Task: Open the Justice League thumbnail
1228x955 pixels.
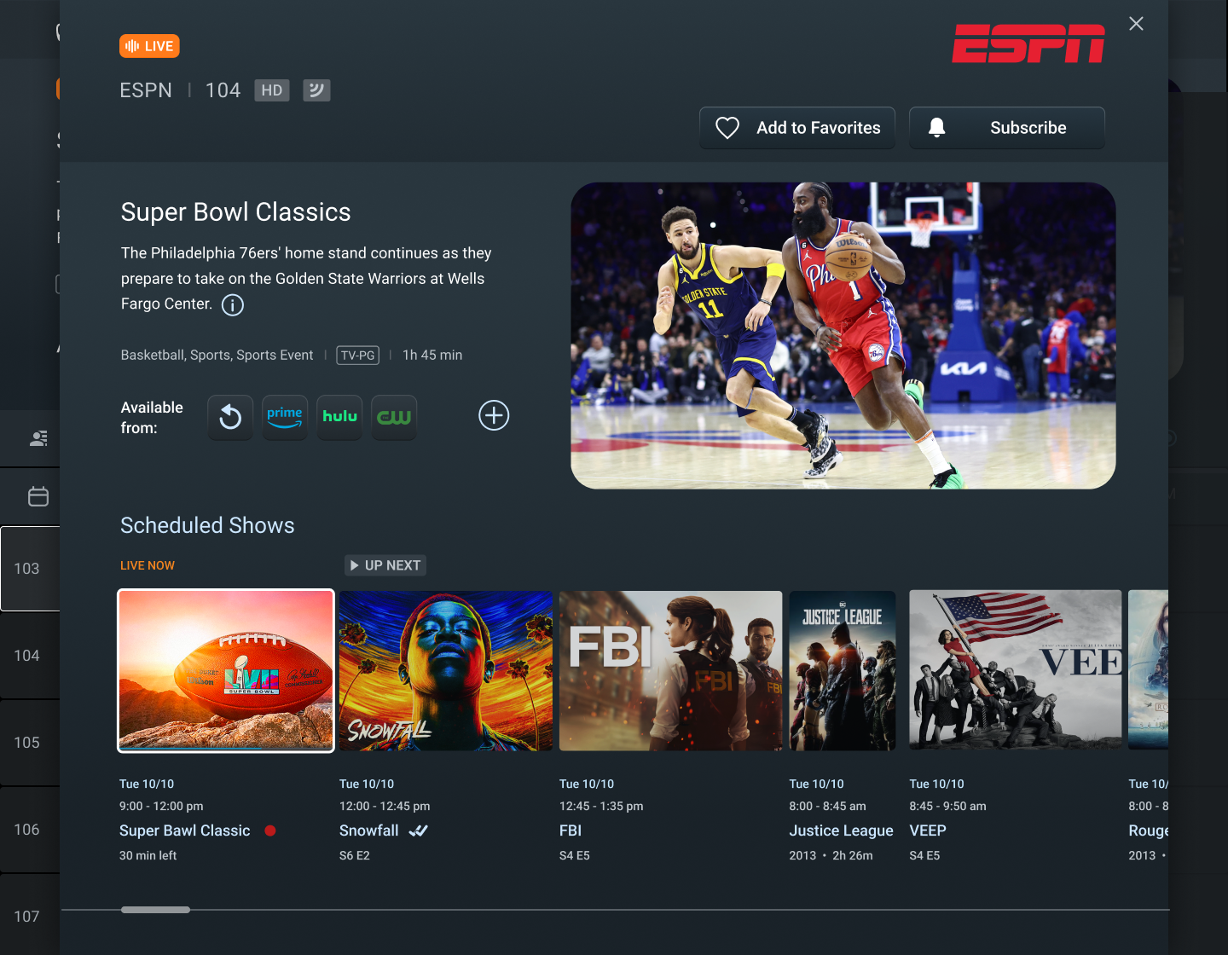Action: tap(843, 671)
